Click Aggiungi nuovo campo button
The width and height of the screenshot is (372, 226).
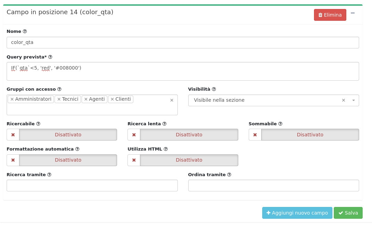click(297, 213)
